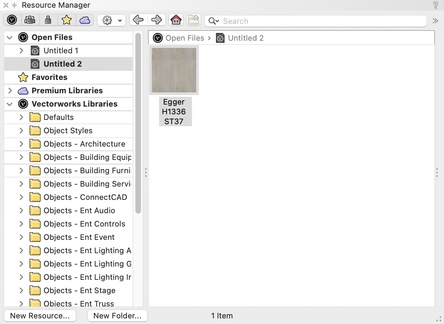This screenshot has width=444, height=324.
Task: Show Vectorworks libraries filter icon in toolbar
Action: tap(12, 20)
